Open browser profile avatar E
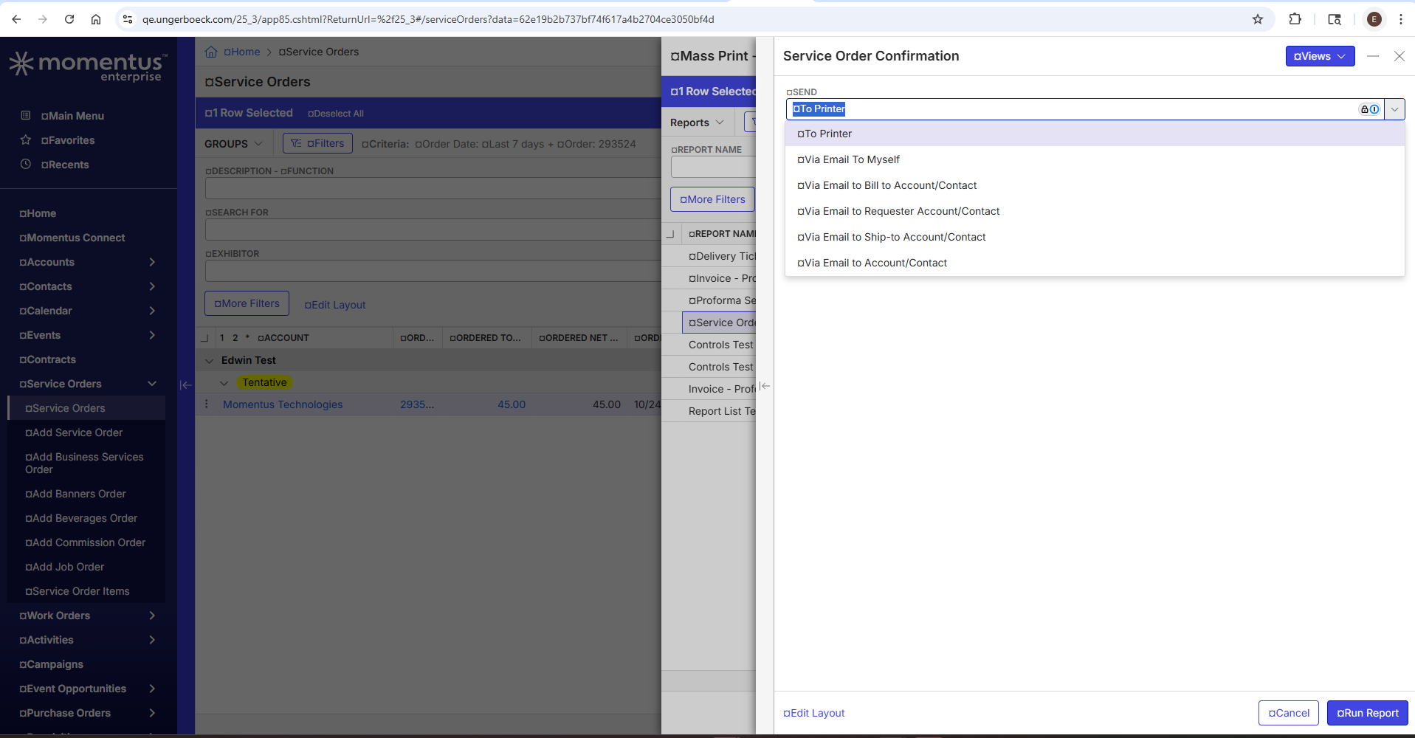Screen dimensions: 1415x738 1374,19
